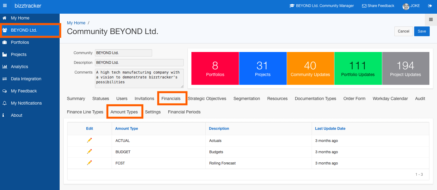Open the Summary tab

[x=76, y=98]
